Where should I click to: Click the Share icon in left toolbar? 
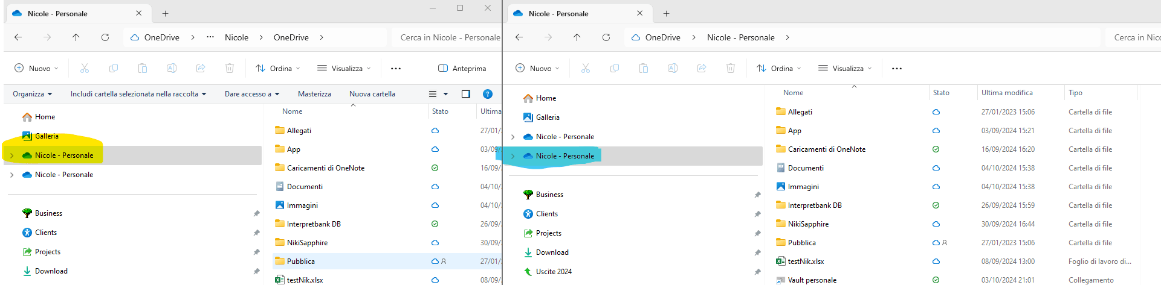(x=201, y=68)
